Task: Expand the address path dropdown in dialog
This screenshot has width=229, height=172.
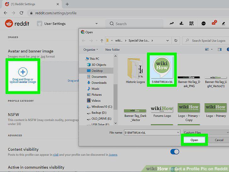Action: pyautogui.click(x=168, y=41)
